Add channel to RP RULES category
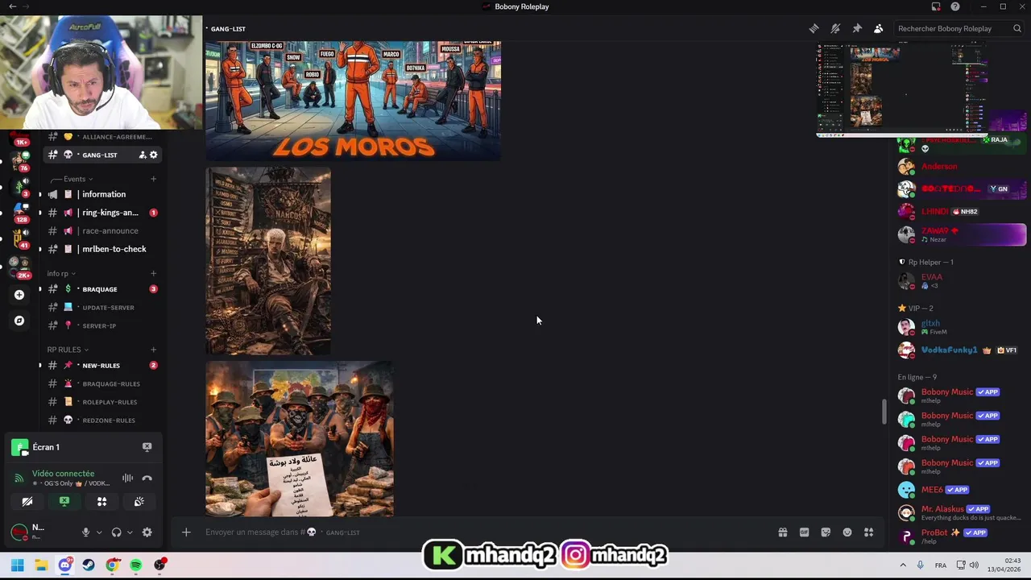Image resolution: width=1031 pixels, height=580 pixels. [x=153, y=350]
